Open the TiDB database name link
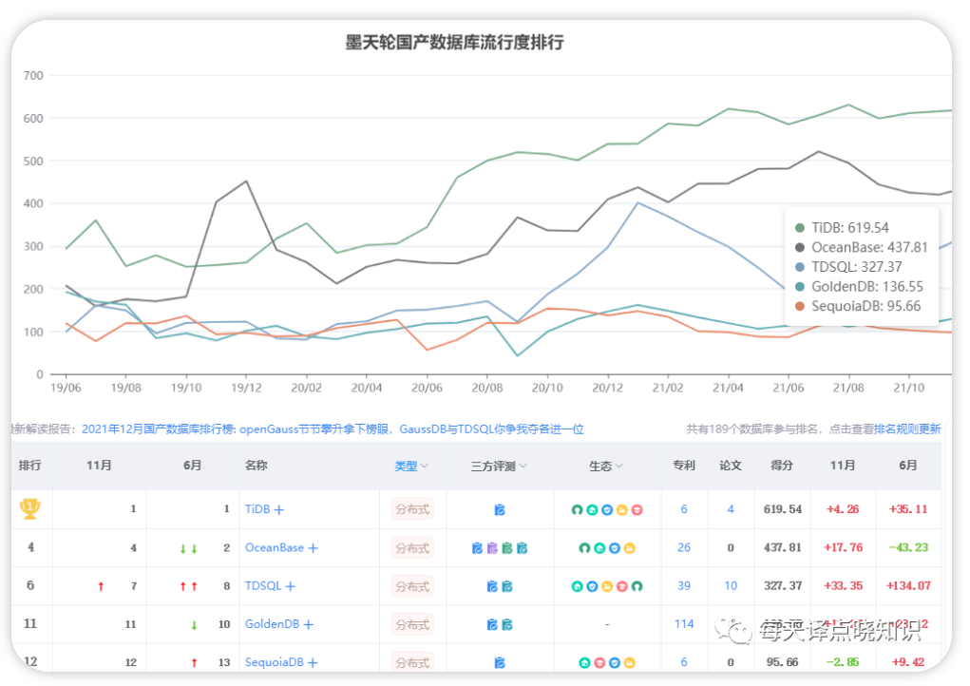The width and height of the screenshot is (970, 686). click(257, 509)
